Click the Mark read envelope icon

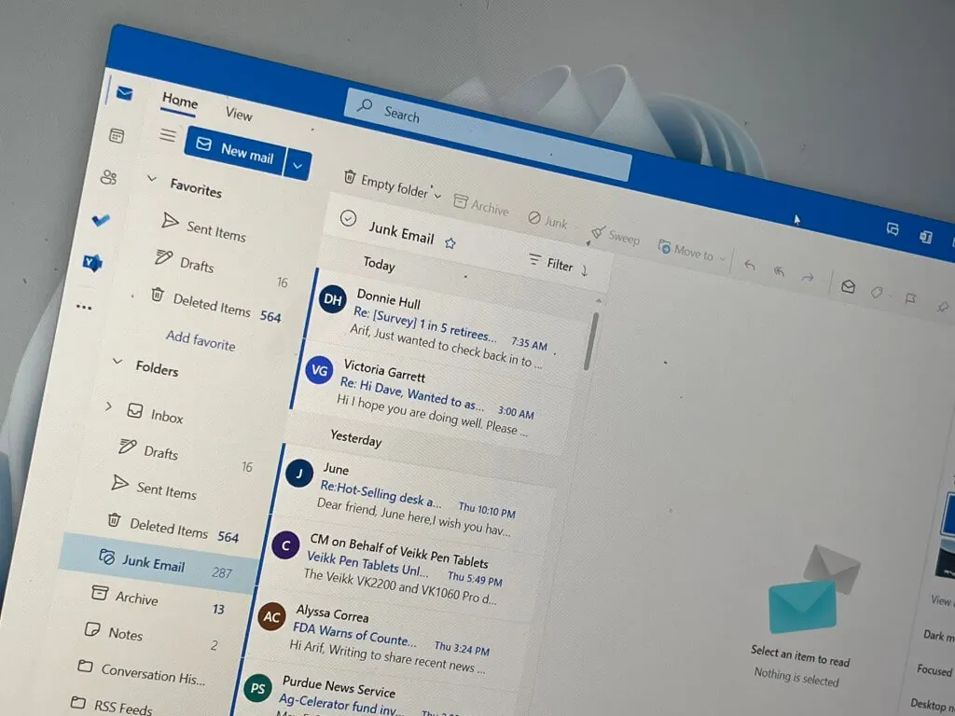[848, 286]
